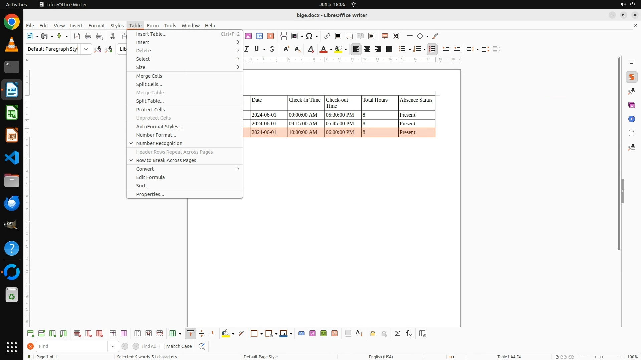Click the Find All button
641x360 pixels.
[x=149, y=346]
